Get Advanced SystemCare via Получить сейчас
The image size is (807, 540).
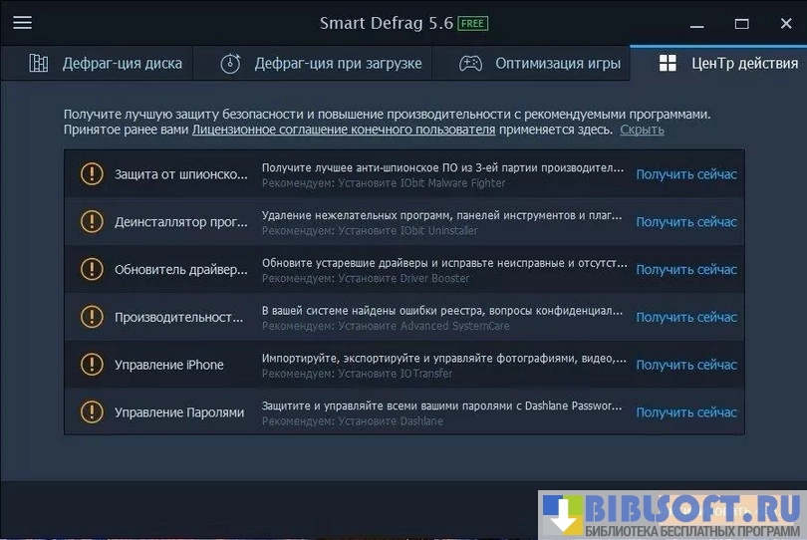(x=686, y=317)
